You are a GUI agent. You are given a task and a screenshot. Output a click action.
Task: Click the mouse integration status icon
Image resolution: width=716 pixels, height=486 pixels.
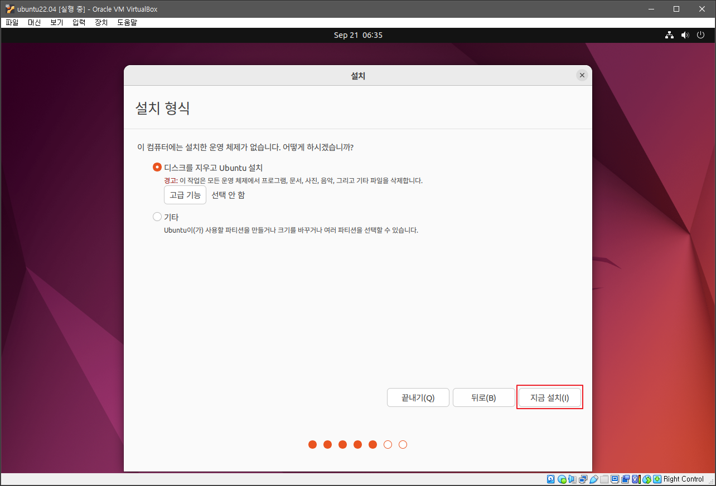647,479
